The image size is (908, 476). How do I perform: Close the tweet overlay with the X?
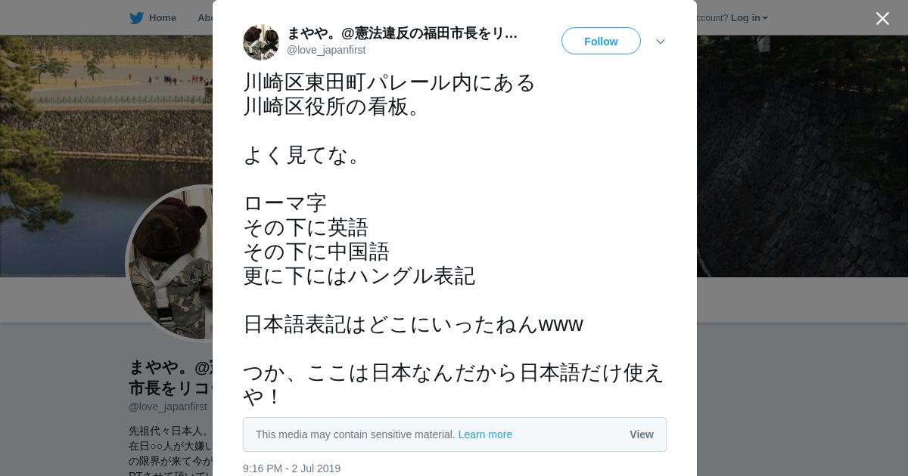click(882, 18)
